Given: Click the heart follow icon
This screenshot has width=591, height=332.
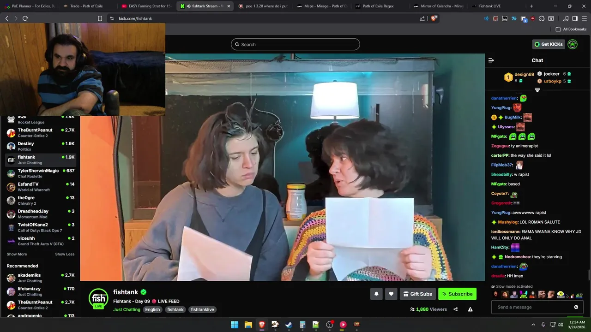Looking at the screenshot, I should pyautogui.click(x=391, y=294).
